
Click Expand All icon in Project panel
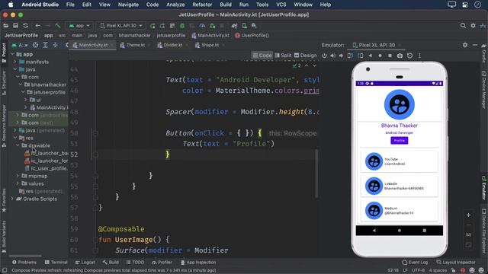click(45, 45)
